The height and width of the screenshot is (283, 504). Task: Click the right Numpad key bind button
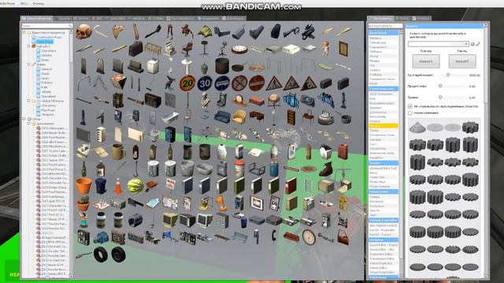pos(462,61)
